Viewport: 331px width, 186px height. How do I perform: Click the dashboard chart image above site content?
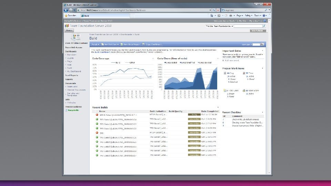(x=76, y=37)
